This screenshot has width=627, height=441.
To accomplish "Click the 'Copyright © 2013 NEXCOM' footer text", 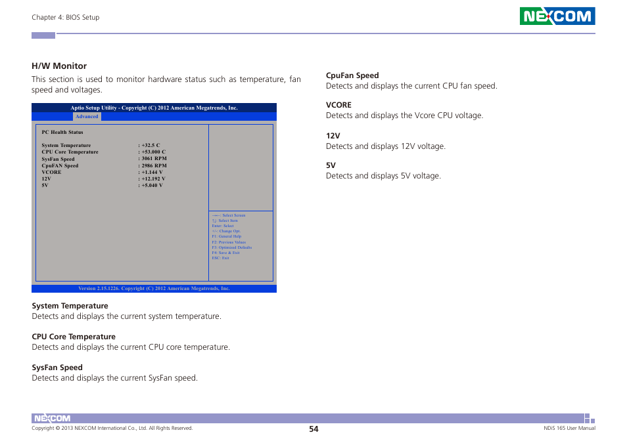I will (x=112, y=429).
